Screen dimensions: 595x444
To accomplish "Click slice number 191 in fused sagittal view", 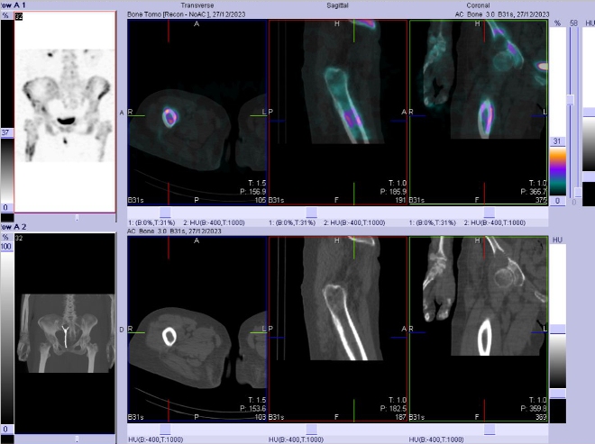I will [x=401, y=200].
